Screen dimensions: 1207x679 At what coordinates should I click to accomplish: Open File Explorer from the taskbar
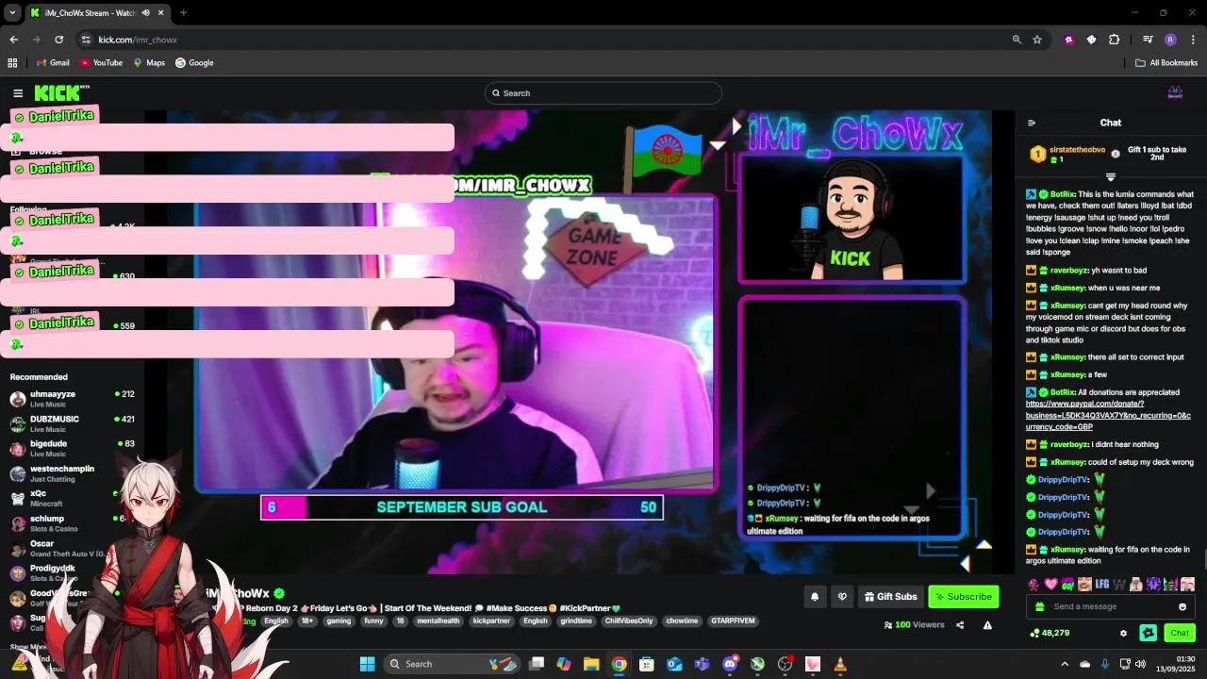click(x=591, y=664)
